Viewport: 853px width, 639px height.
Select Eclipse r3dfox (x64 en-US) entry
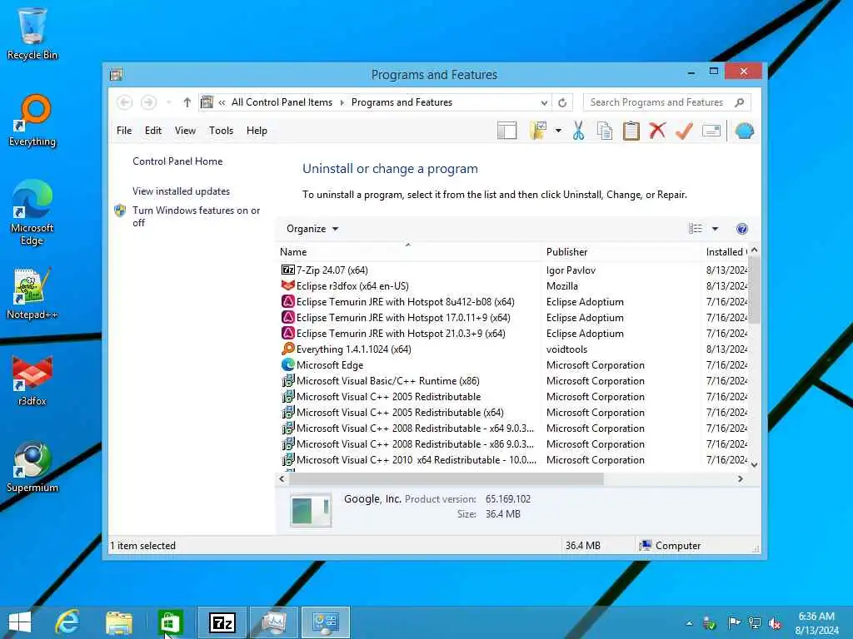tap(513, 286)
